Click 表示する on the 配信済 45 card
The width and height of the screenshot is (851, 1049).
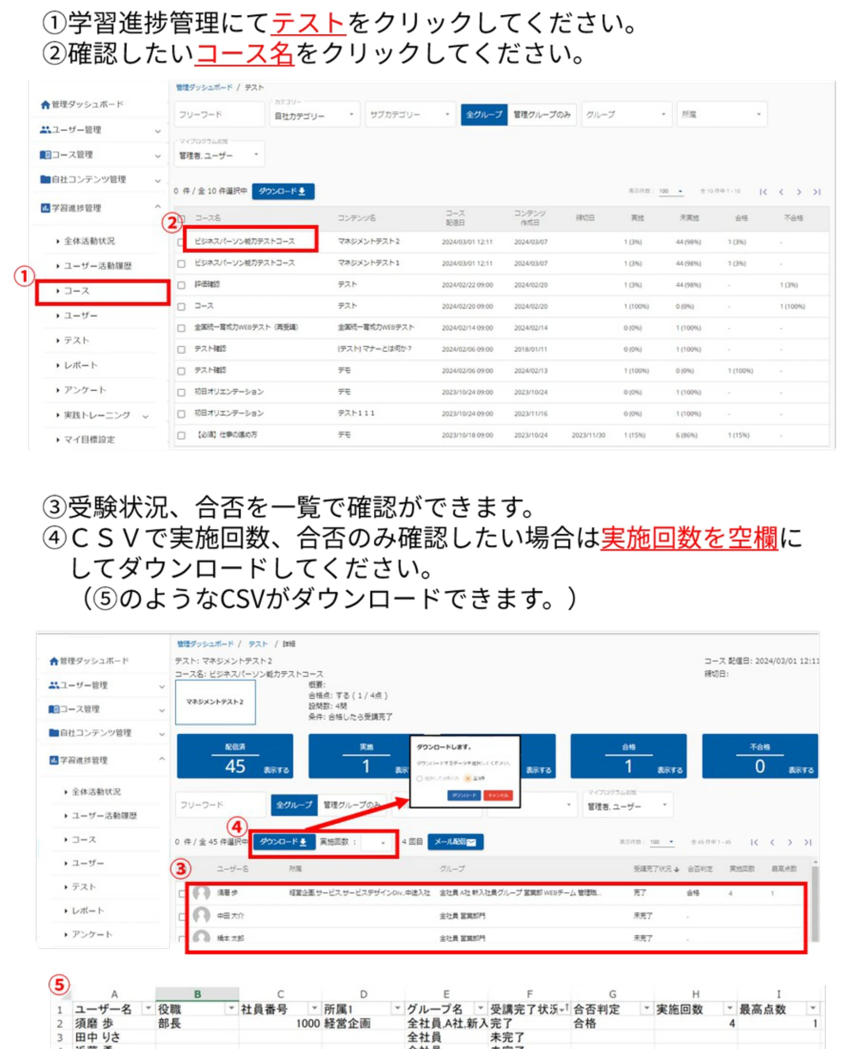tap(276, 770)
